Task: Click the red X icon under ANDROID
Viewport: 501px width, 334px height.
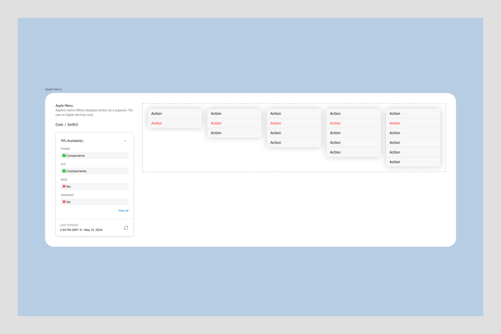Action: click(x=64, y=202)
